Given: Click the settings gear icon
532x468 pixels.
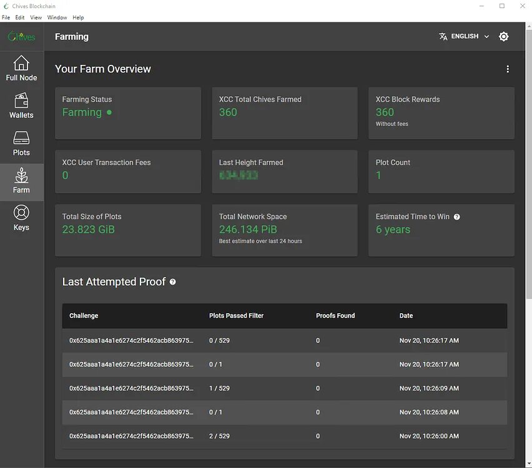Looking at the screenshot, I should point(504,37).
